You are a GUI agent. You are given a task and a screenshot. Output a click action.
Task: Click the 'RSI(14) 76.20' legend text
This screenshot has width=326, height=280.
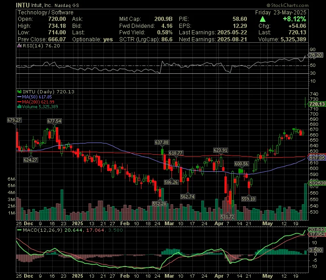[41, 46]
